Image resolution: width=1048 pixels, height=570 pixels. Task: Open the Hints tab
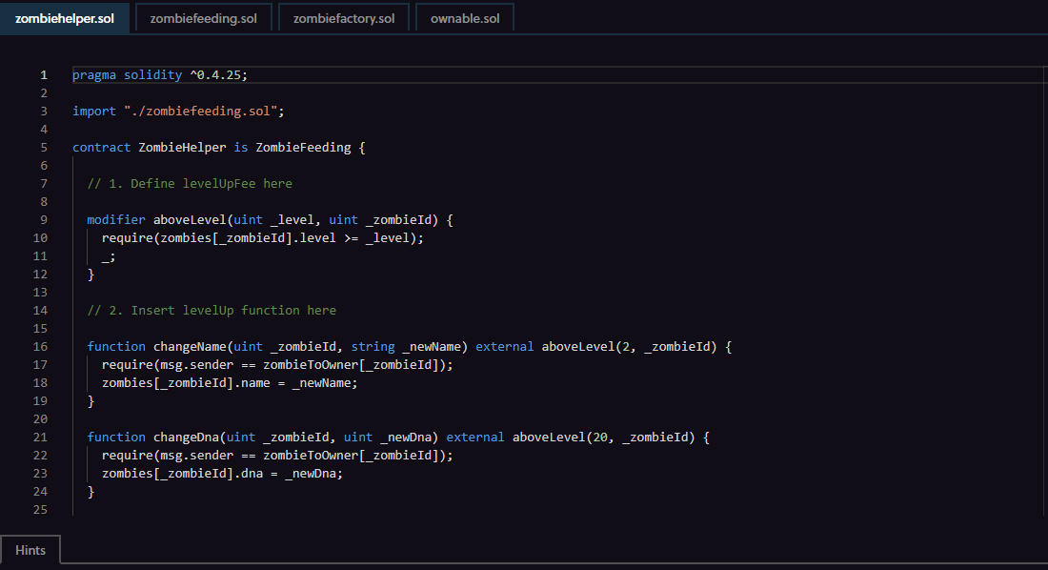(30, 550)
